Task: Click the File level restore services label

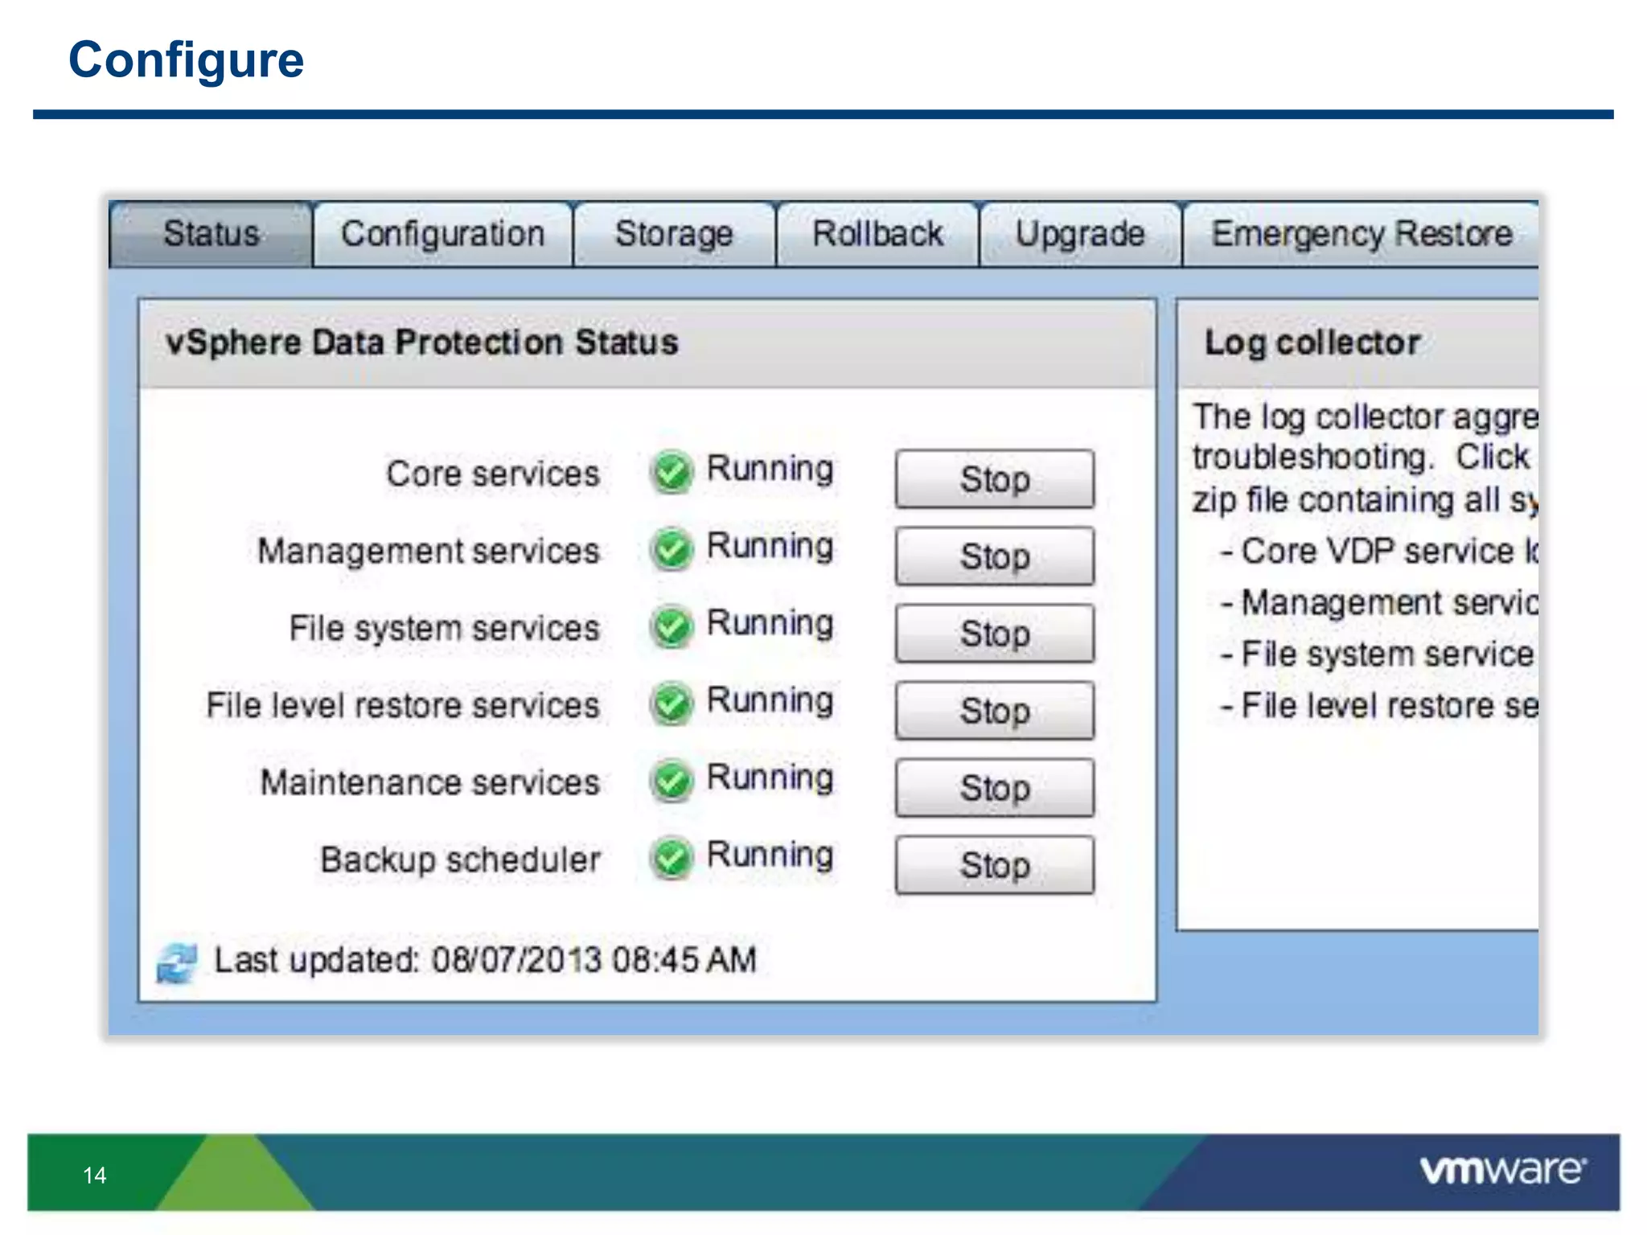Action: tap(403, 705)
